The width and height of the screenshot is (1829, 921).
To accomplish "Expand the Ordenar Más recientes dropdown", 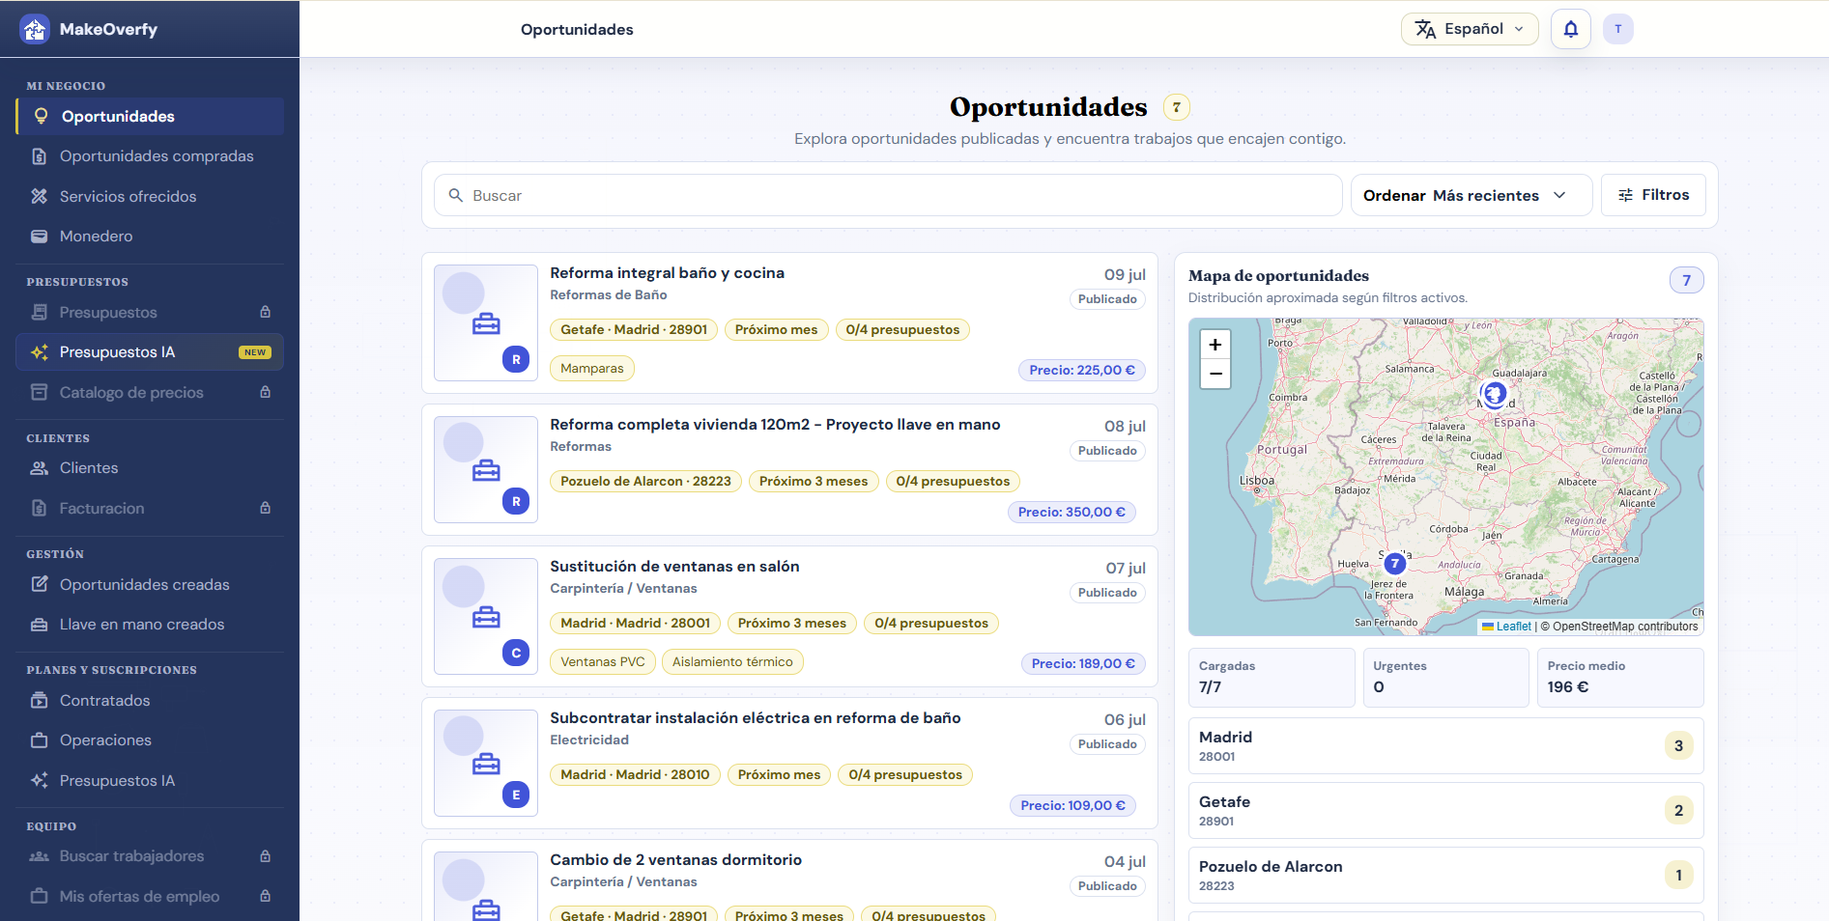I will 1471,195.
